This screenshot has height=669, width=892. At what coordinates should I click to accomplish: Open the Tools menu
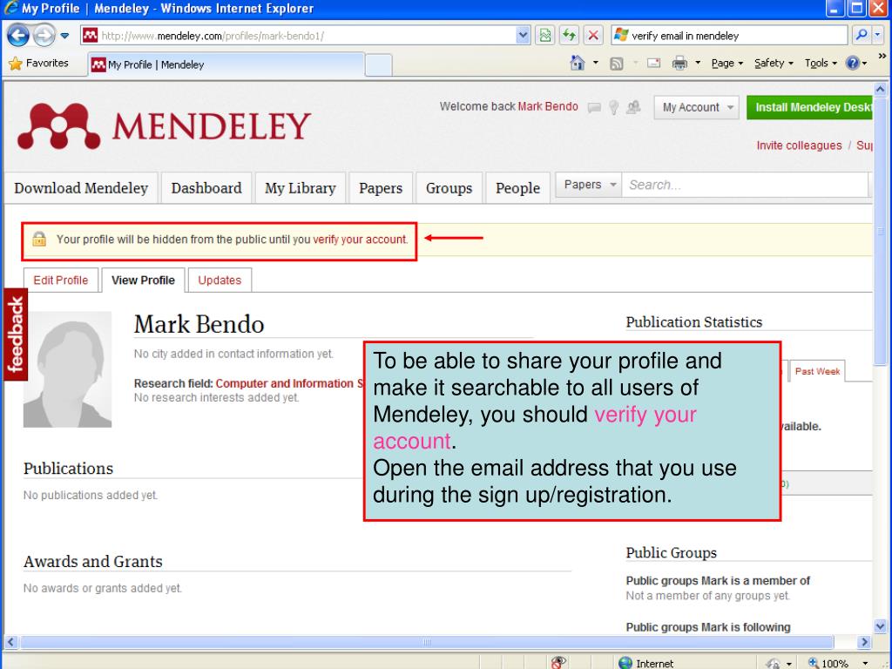tap(821, 63)
